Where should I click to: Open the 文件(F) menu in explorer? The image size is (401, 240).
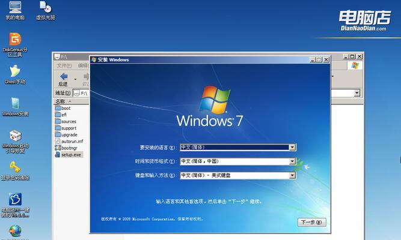click(63, 65)
